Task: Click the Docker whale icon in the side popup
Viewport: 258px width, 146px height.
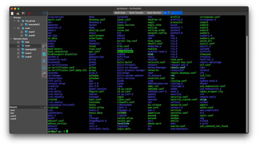Action: [x=44, y=68]
